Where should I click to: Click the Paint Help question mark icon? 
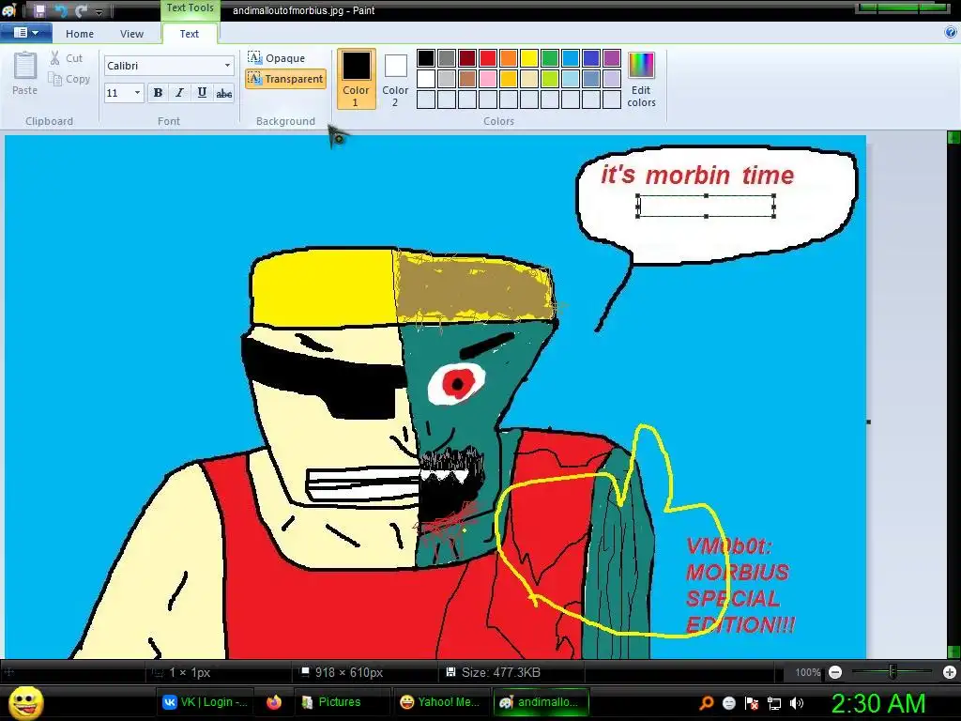(x=952, y=33)
